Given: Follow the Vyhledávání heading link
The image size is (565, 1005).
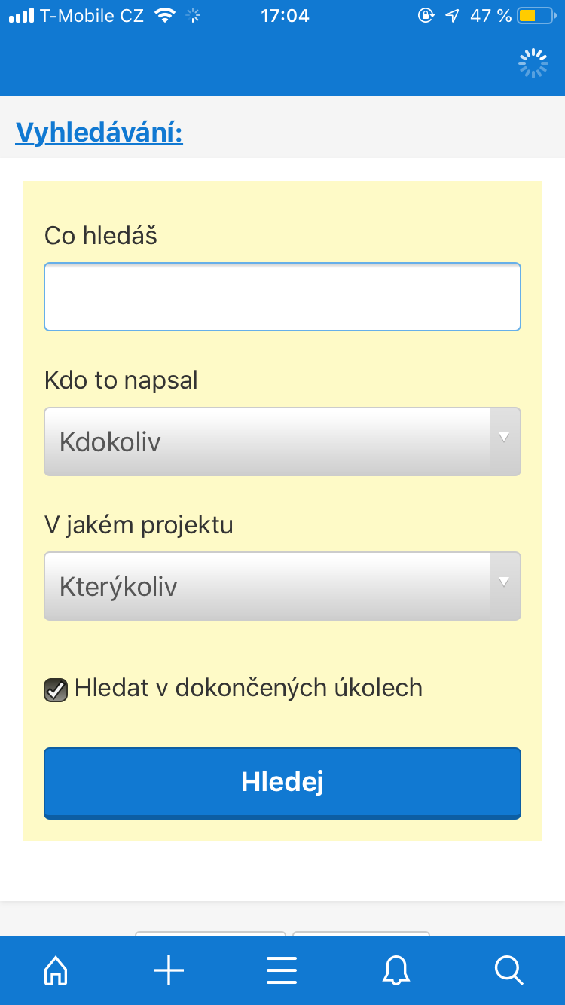Looking at the screenshot, I should point(99,133).
